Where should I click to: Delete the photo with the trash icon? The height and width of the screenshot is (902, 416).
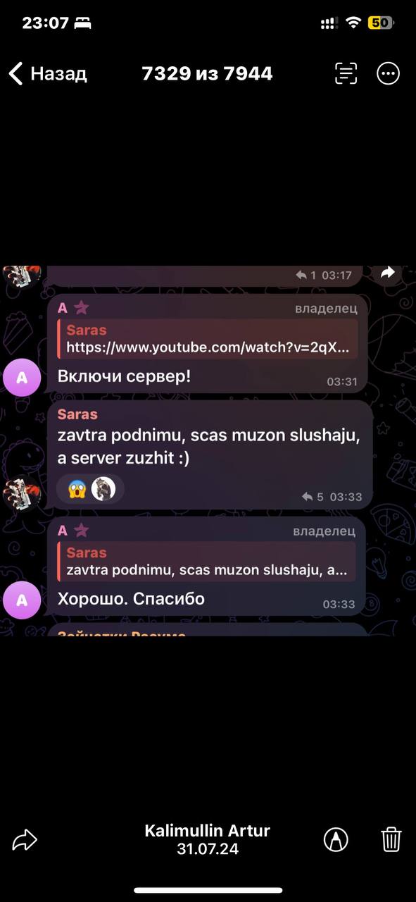pyautogui.click(x=391, y=839)
